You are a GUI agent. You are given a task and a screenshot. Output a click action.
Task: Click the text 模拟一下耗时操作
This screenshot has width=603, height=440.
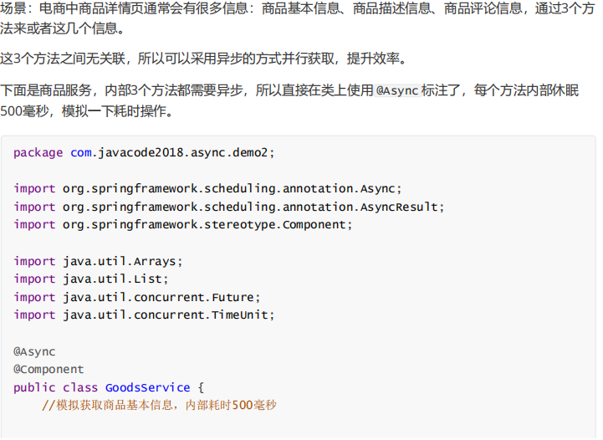point(117,110)
